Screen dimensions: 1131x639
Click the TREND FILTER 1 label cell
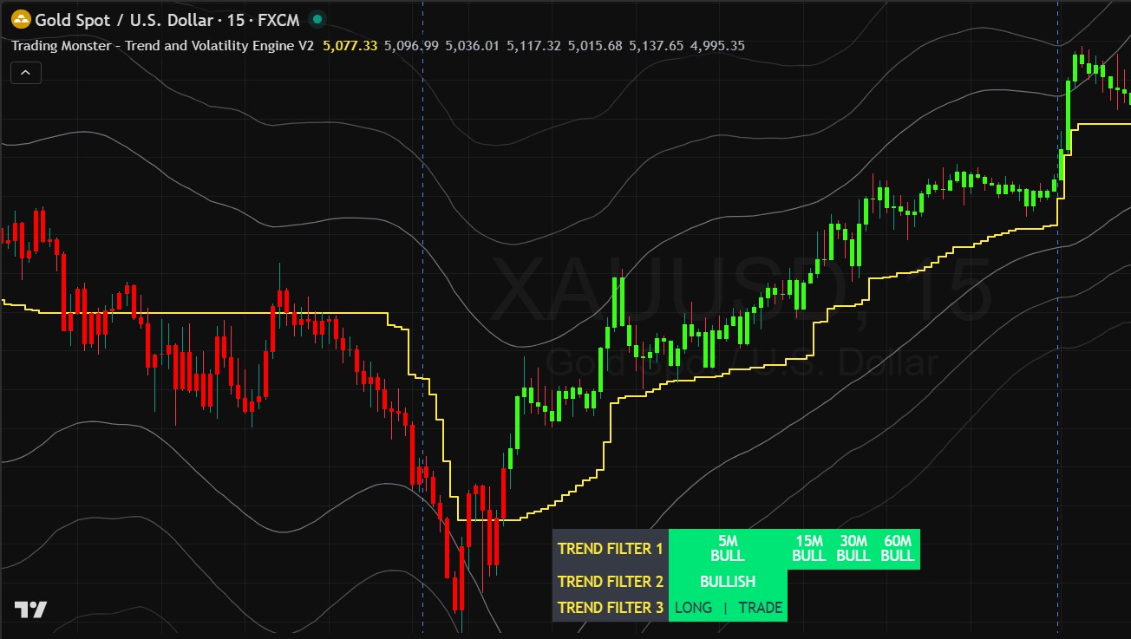pyautogui.click(x=611, y=549)
